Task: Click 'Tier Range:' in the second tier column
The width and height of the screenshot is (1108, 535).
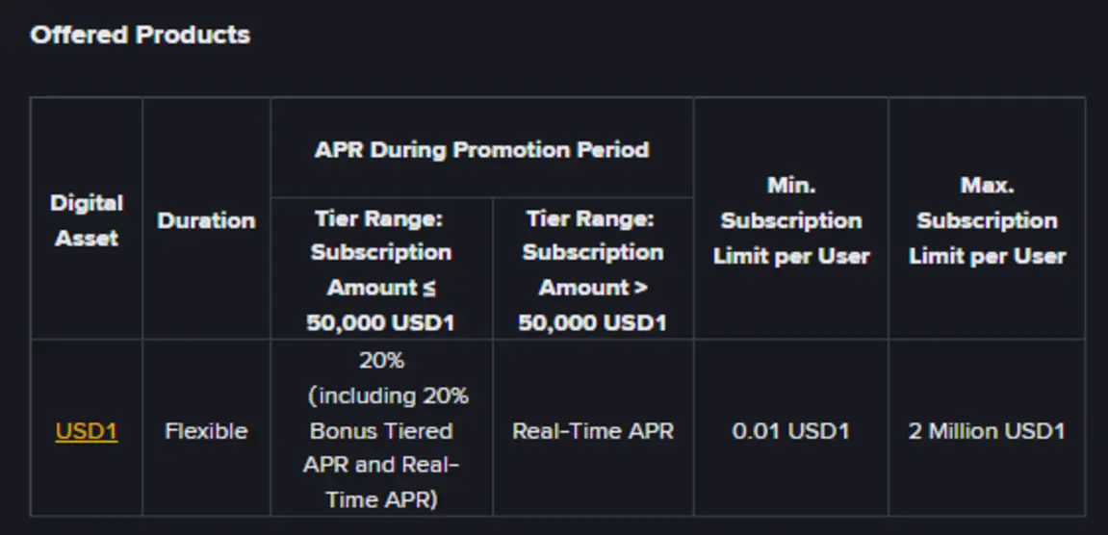Action: (x=591, y=219)
